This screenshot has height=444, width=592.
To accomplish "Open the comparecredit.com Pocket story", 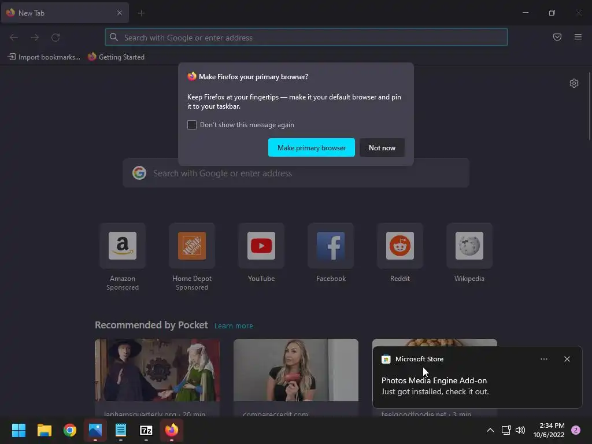I will [296, 378].
